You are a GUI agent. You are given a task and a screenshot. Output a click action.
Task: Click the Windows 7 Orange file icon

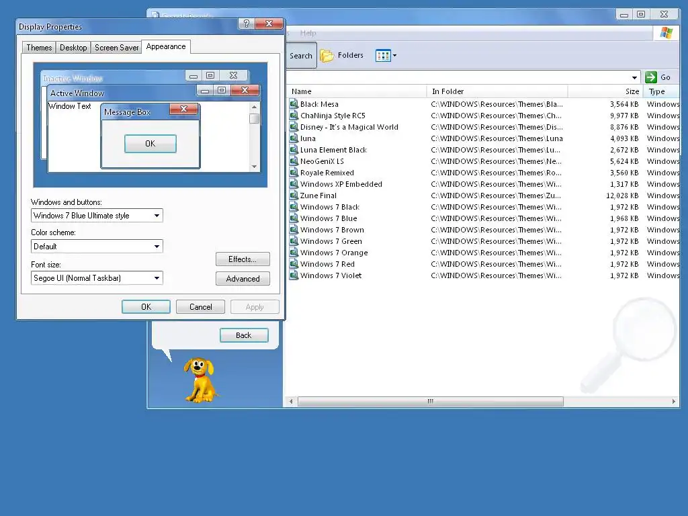[x=294, y=253]
